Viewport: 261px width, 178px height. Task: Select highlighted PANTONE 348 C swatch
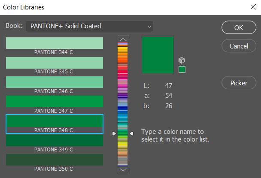[55, 124]
